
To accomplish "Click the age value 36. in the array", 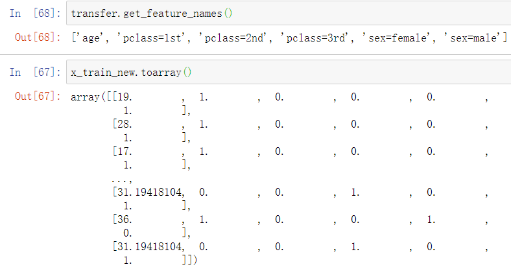I will tap(123, 220).
